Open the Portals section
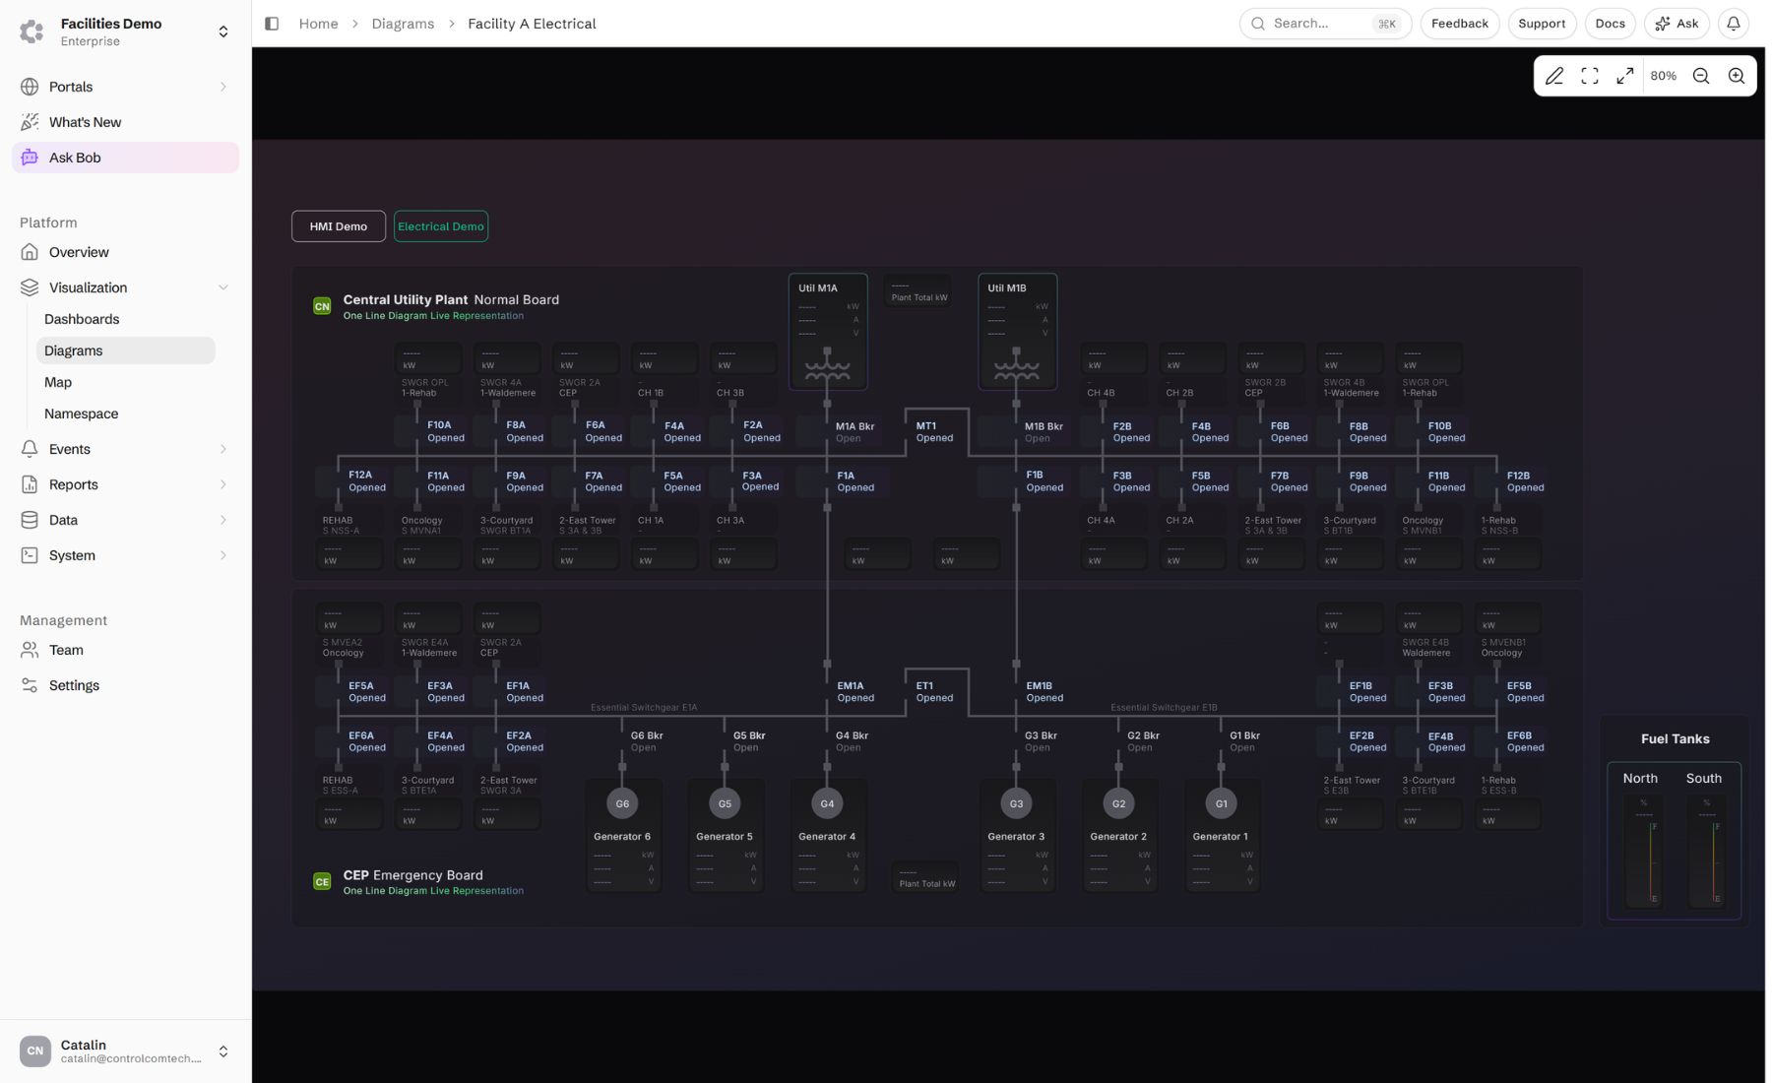The width and height of the screenshot is (1772, 1083). [126, 87]
